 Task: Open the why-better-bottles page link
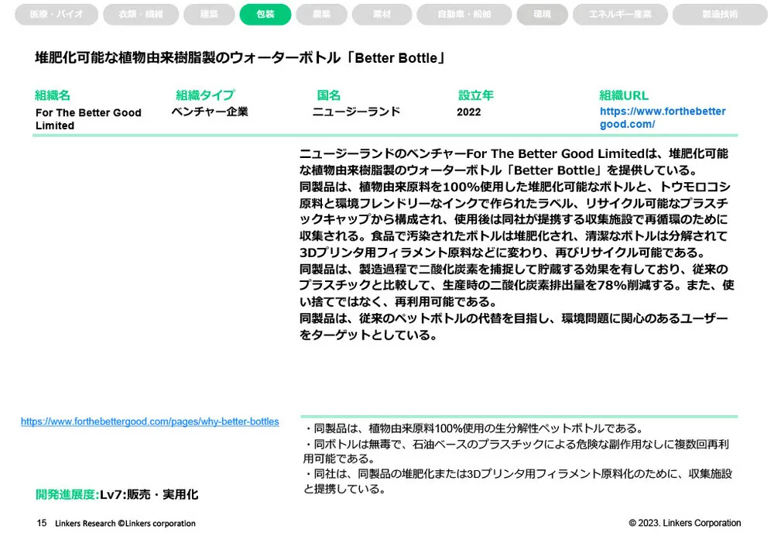[149, 421]
